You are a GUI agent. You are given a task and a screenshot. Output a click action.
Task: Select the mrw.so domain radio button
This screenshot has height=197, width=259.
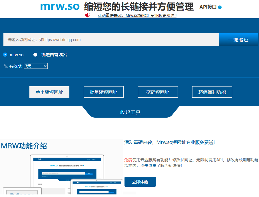pyautogui.click(x=5, y=55)
